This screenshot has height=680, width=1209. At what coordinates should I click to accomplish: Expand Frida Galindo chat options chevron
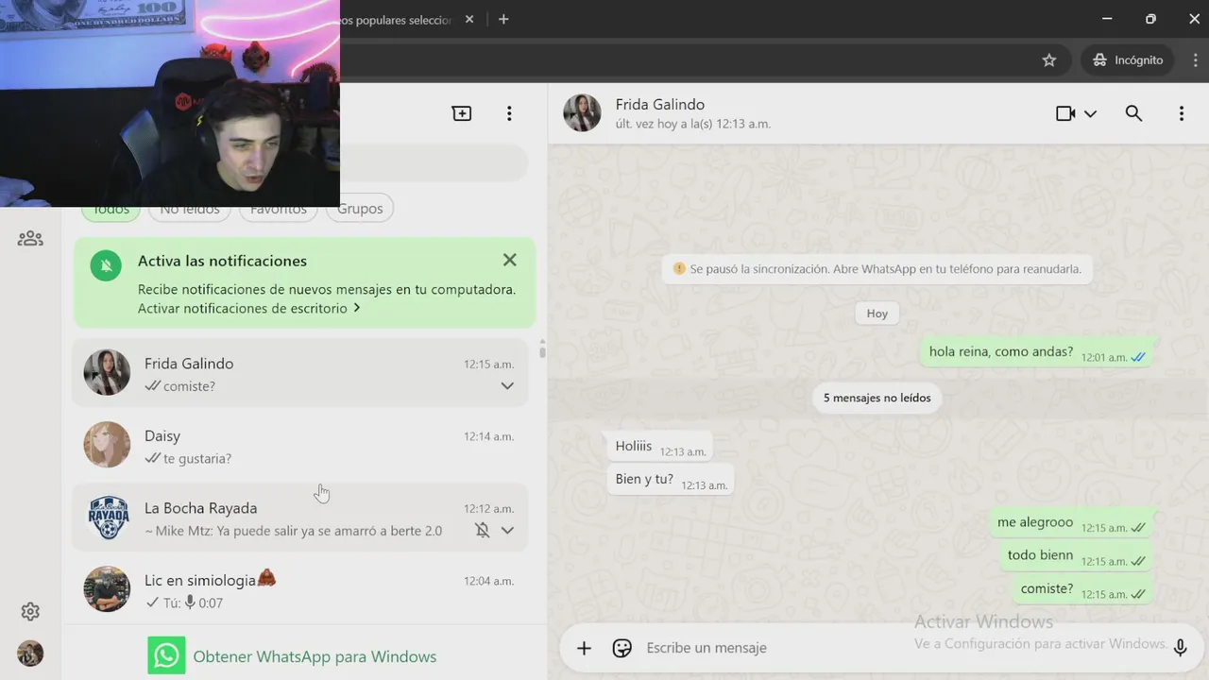507,385
